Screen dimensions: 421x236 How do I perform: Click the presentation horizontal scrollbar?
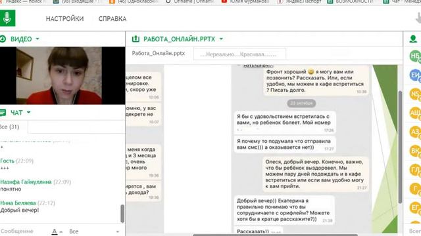(x=275, y=235)
